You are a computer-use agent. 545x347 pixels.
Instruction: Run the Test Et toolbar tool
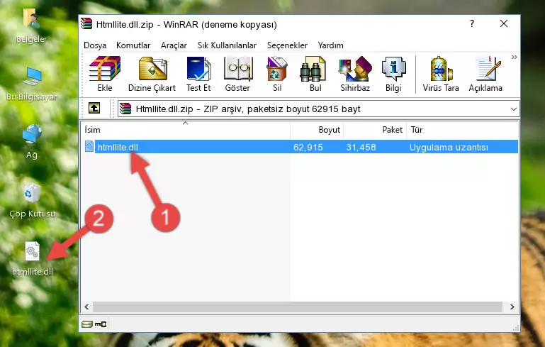[198, 74]
